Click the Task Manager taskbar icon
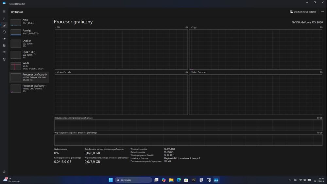Image resolution: width=327 pixels, height=184 pixels. pyautogui.click(x=216, y=180)
